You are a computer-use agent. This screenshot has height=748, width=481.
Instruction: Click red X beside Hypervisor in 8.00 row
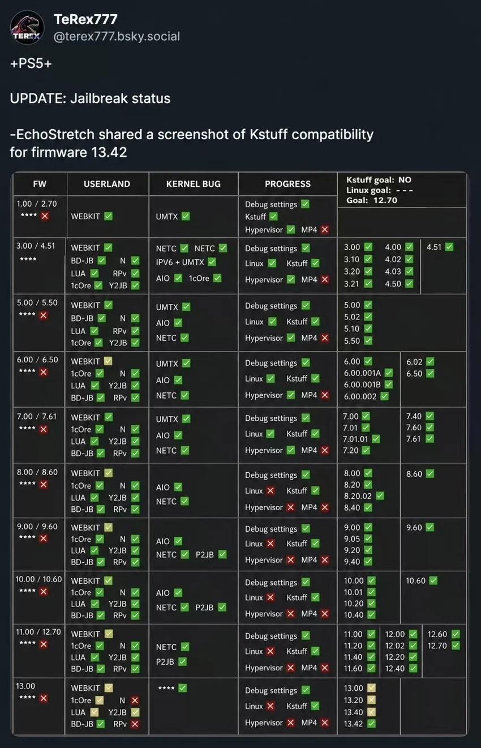tap(291, 507)
